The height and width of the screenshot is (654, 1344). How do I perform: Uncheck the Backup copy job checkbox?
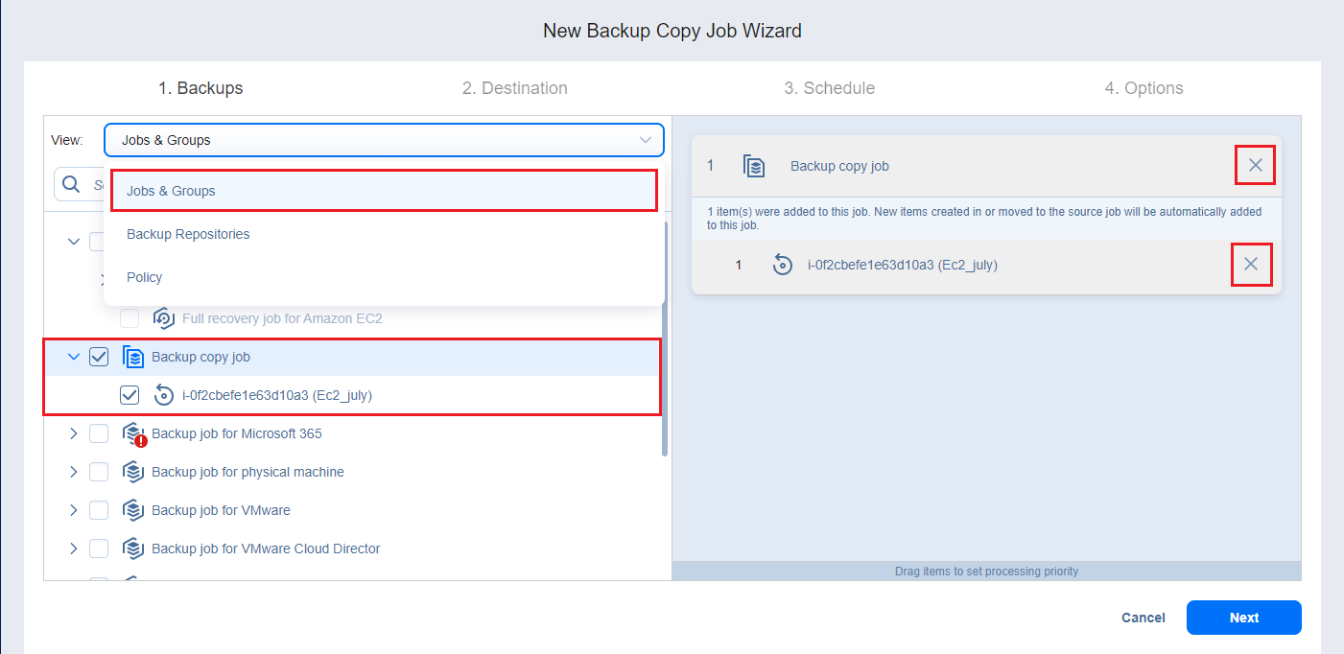(x=99, y=357)
